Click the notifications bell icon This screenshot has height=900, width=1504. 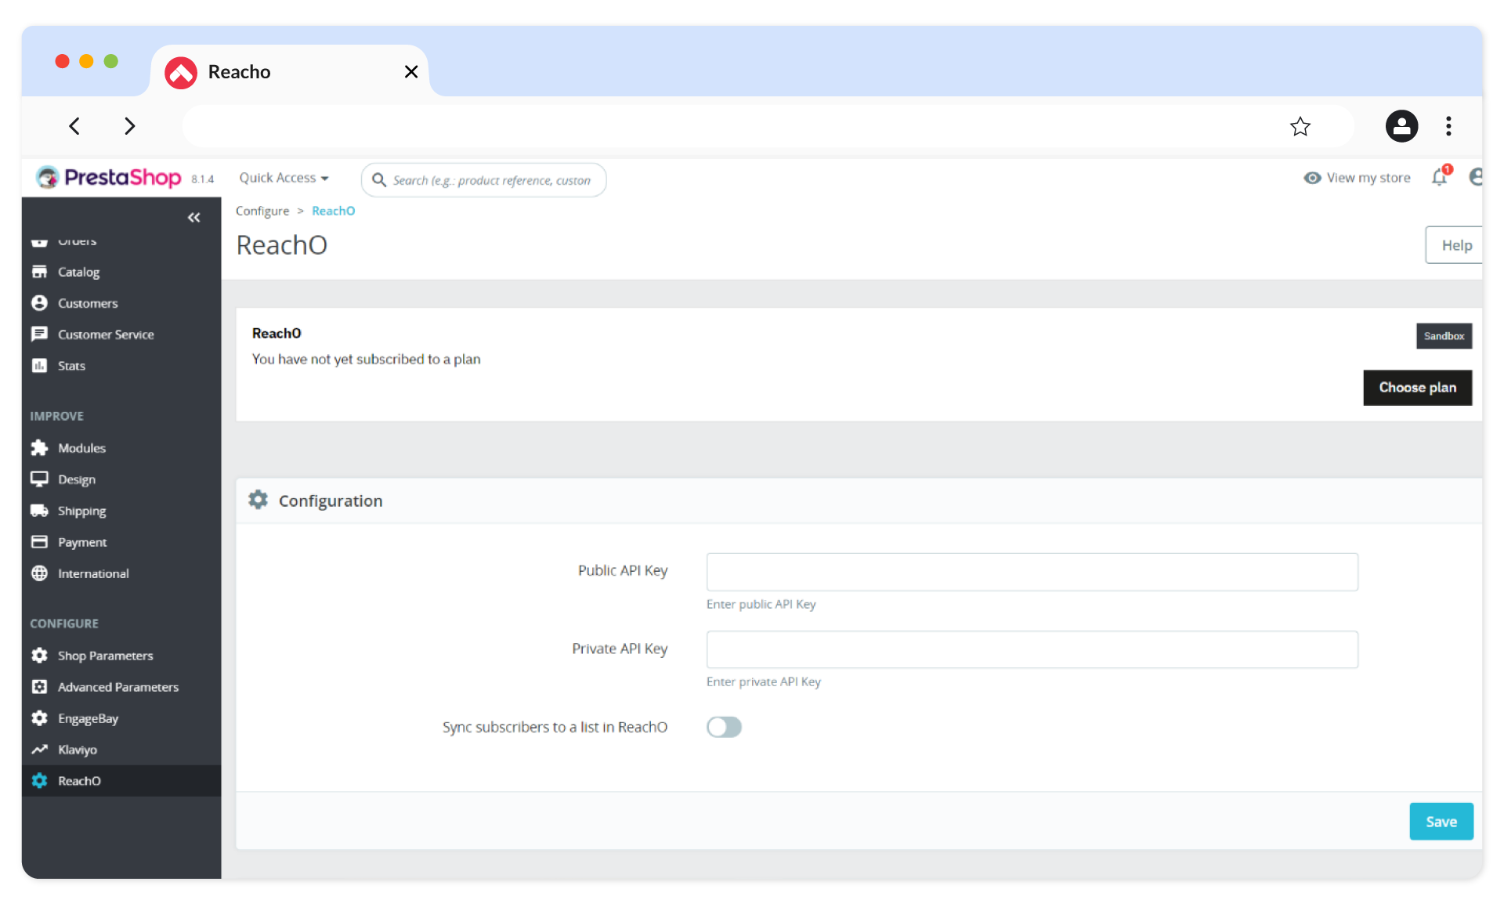1439,178
